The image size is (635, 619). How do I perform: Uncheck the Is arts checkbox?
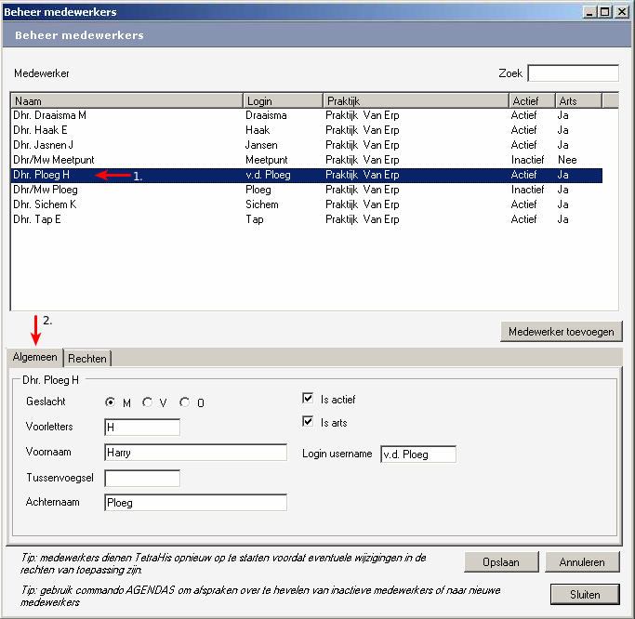[309, 422]
